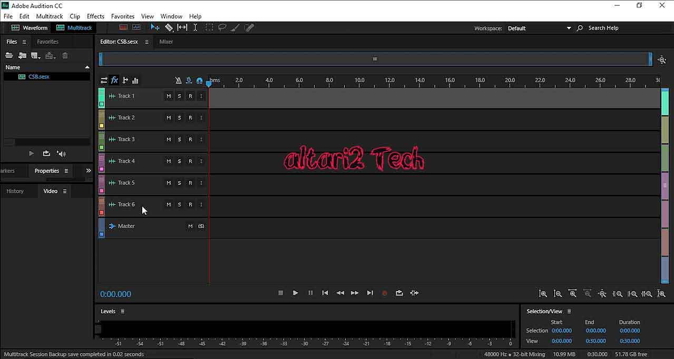The width and height of the screenshot is (674, 359).
Task: Toggle Skip Selection in the transport
Action: (415, 293)
